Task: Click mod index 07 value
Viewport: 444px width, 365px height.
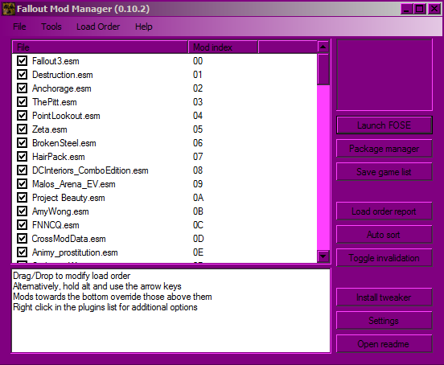Action: click(x=198, y=157)
